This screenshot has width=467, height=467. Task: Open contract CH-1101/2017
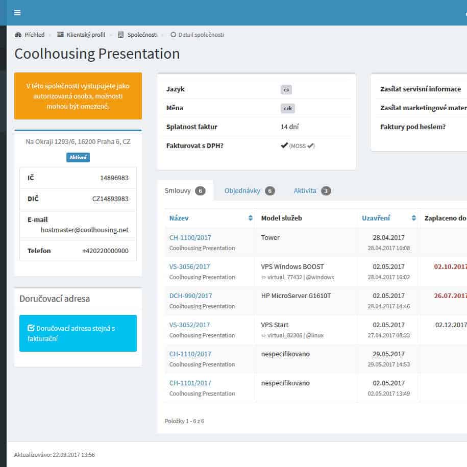click(x=190, y=383)
